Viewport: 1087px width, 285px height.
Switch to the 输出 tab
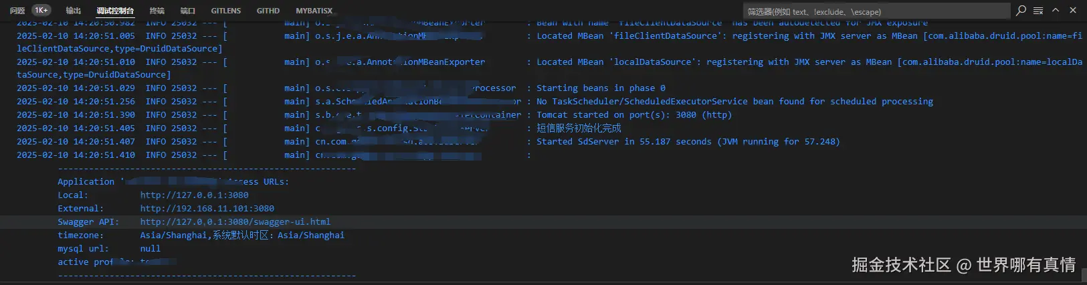point(74,11)
